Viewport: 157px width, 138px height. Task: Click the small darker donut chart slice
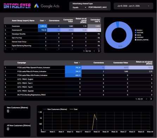117,24
